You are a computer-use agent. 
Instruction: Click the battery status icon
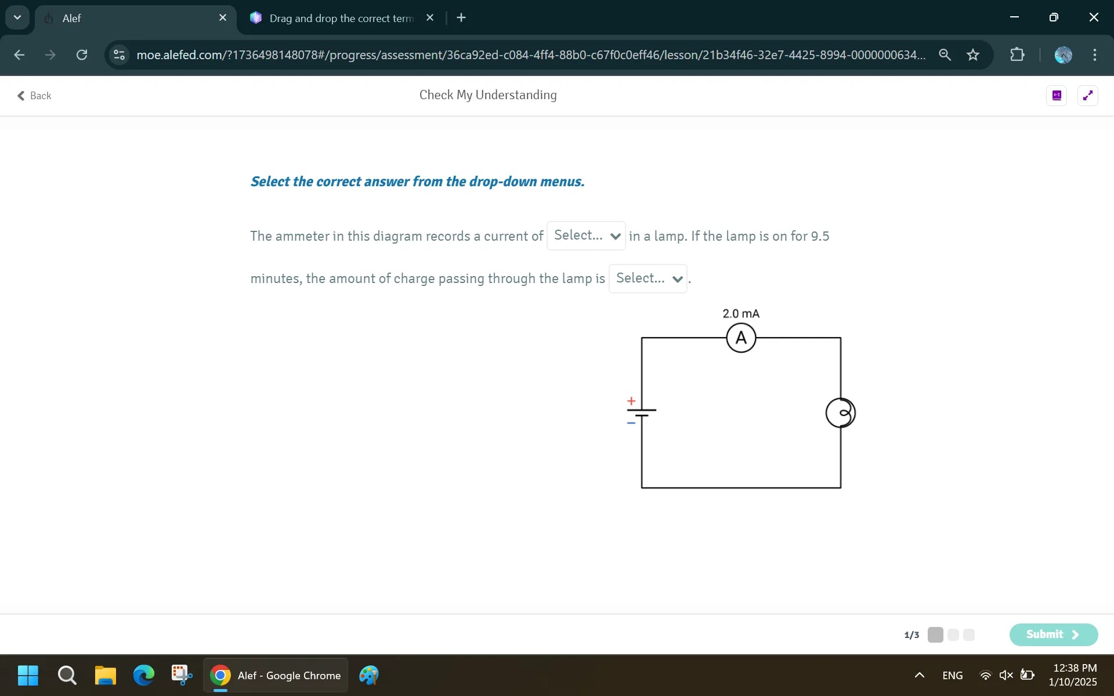(1028, 675)
